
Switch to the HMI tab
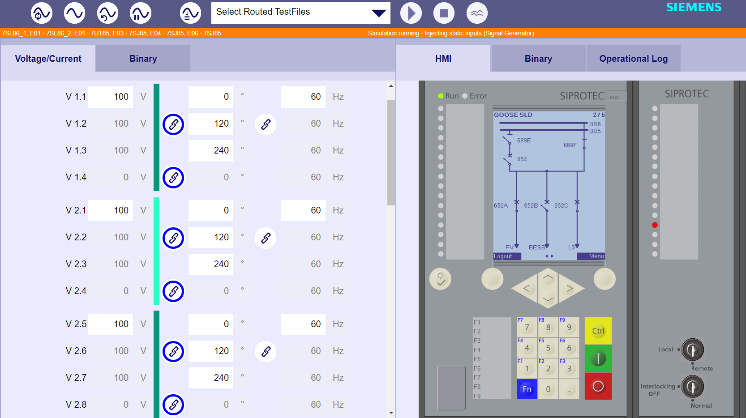click(443, 59)
